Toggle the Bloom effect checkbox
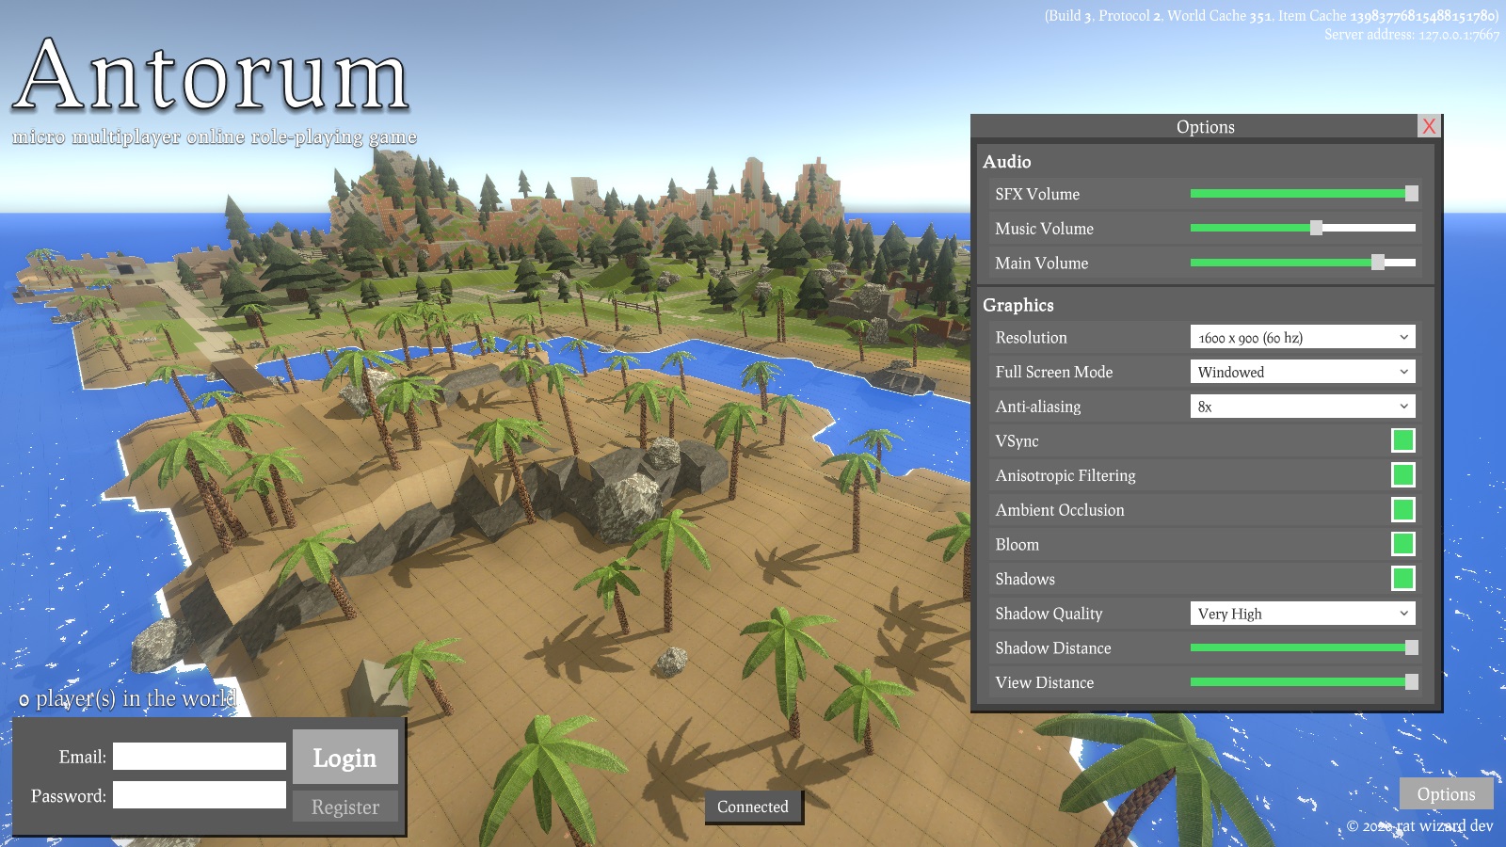Image resolution: width=1506 pixels, height=847 pixels. coord(1402,544)
